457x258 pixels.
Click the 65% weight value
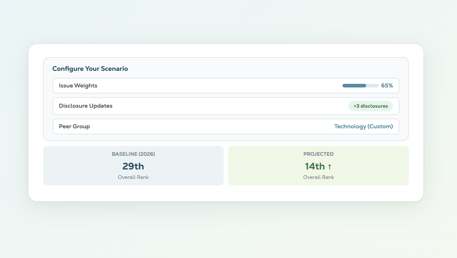[x=387, y=86]
